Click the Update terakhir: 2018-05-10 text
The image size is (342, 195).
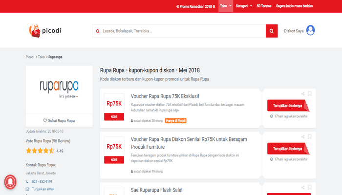pos(44,131)
